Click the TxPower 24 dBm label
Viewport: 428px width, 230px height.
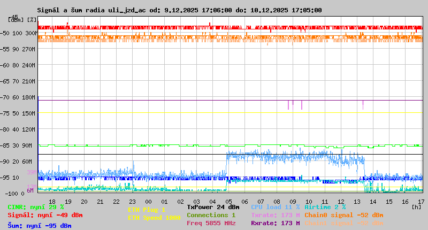213,206
